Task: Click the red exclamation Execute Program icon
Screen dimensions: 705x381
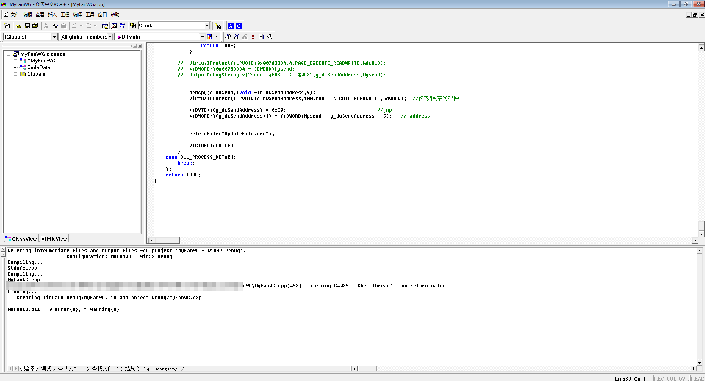Action: tap(253, 37)
